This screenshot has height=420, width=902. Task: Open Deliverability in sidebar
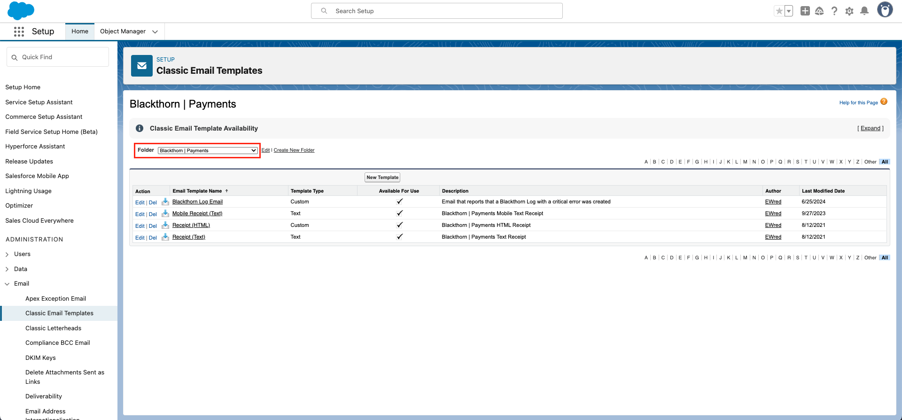point(44,397)
